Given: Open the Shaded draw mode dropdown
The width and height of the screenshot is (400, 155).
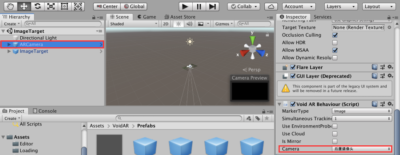Looking at the screenshot, I should pos(134,24).
